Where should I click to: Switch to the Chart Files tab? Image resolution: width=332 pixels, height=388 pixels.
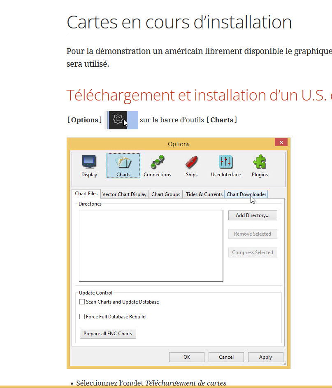[x=86, y=194]
